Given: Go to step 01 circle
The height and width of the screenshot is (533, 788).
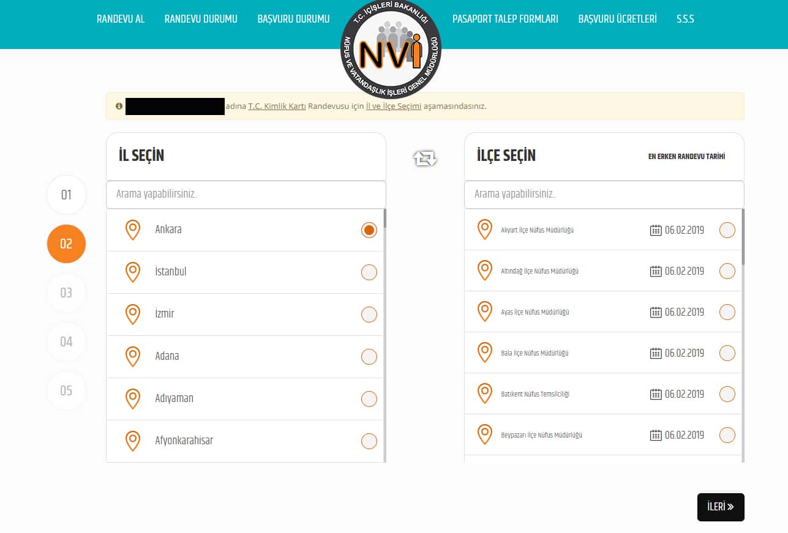Looking at the screenshot, I should [x=66, y=195].
